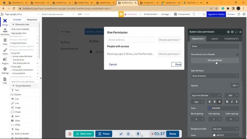Click the Cancel button in popup

[x=113, y=64]
